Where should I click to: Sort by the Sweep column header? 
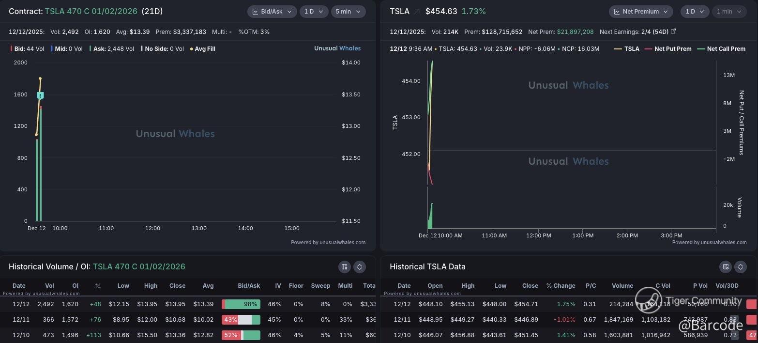tap(320, 286)
